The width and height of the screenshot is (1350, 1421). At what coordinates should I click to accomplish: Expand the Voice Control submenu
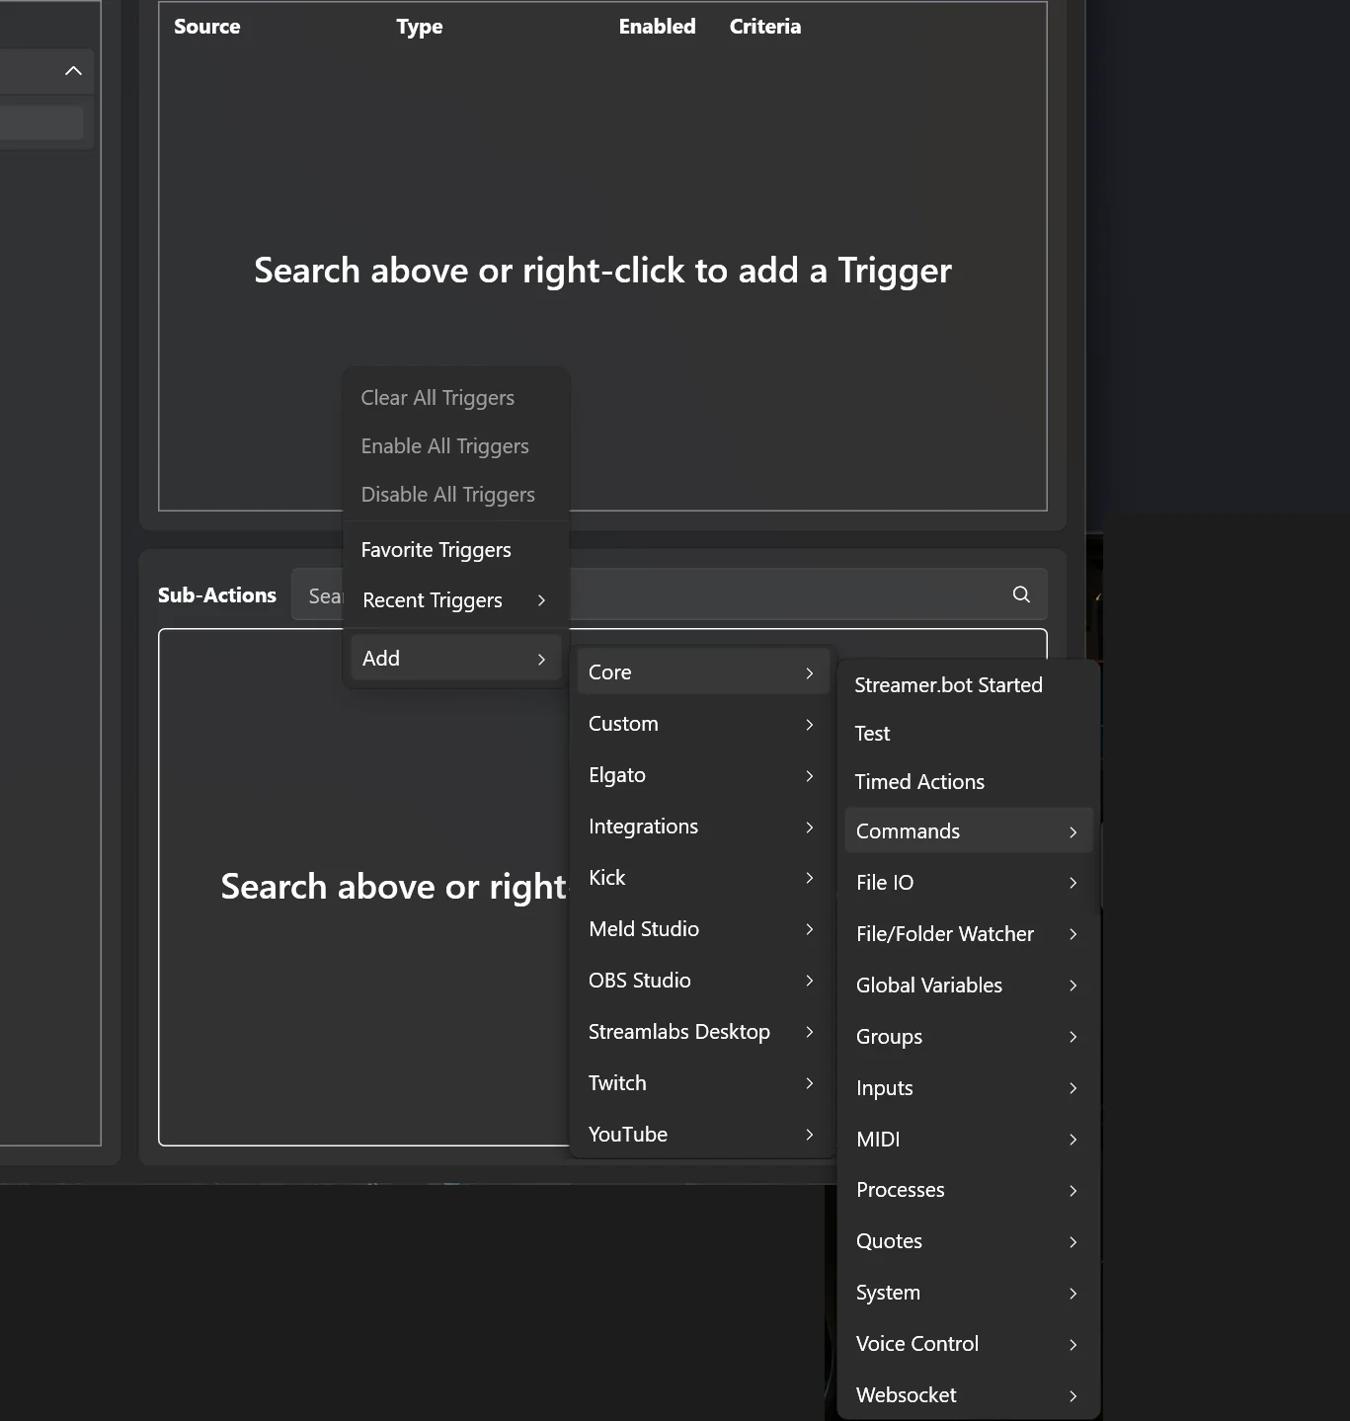point(968,1344)
